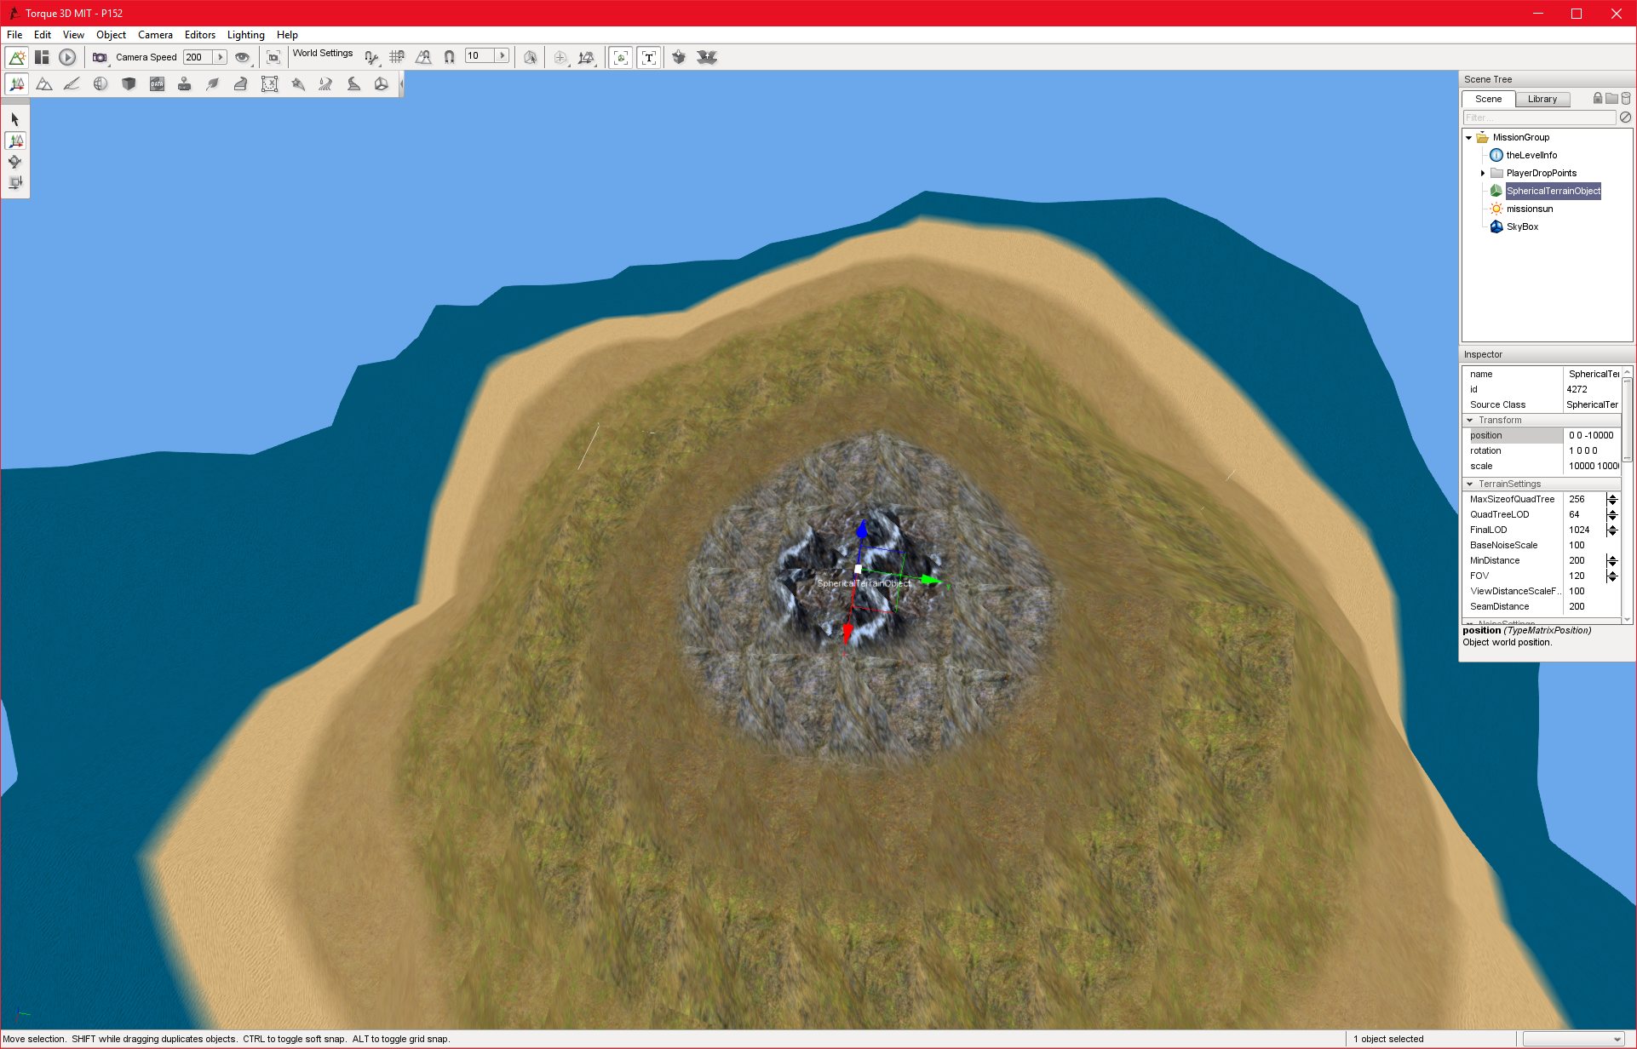Image resolution: width=1637 pixels, height=1049 pixels.
Task: Toggle object text labels display
Action: [649, 57]
